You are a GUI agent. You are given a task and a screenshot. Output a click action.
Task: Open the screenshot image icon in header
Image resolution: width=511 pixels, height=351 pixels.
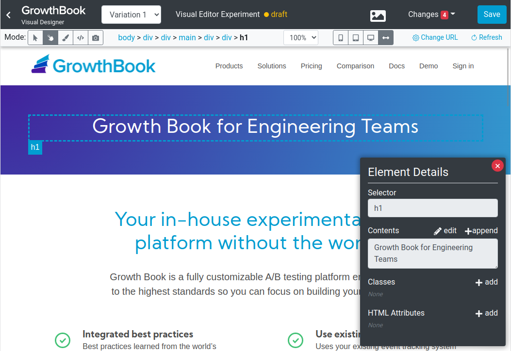[x=378, y=16]
